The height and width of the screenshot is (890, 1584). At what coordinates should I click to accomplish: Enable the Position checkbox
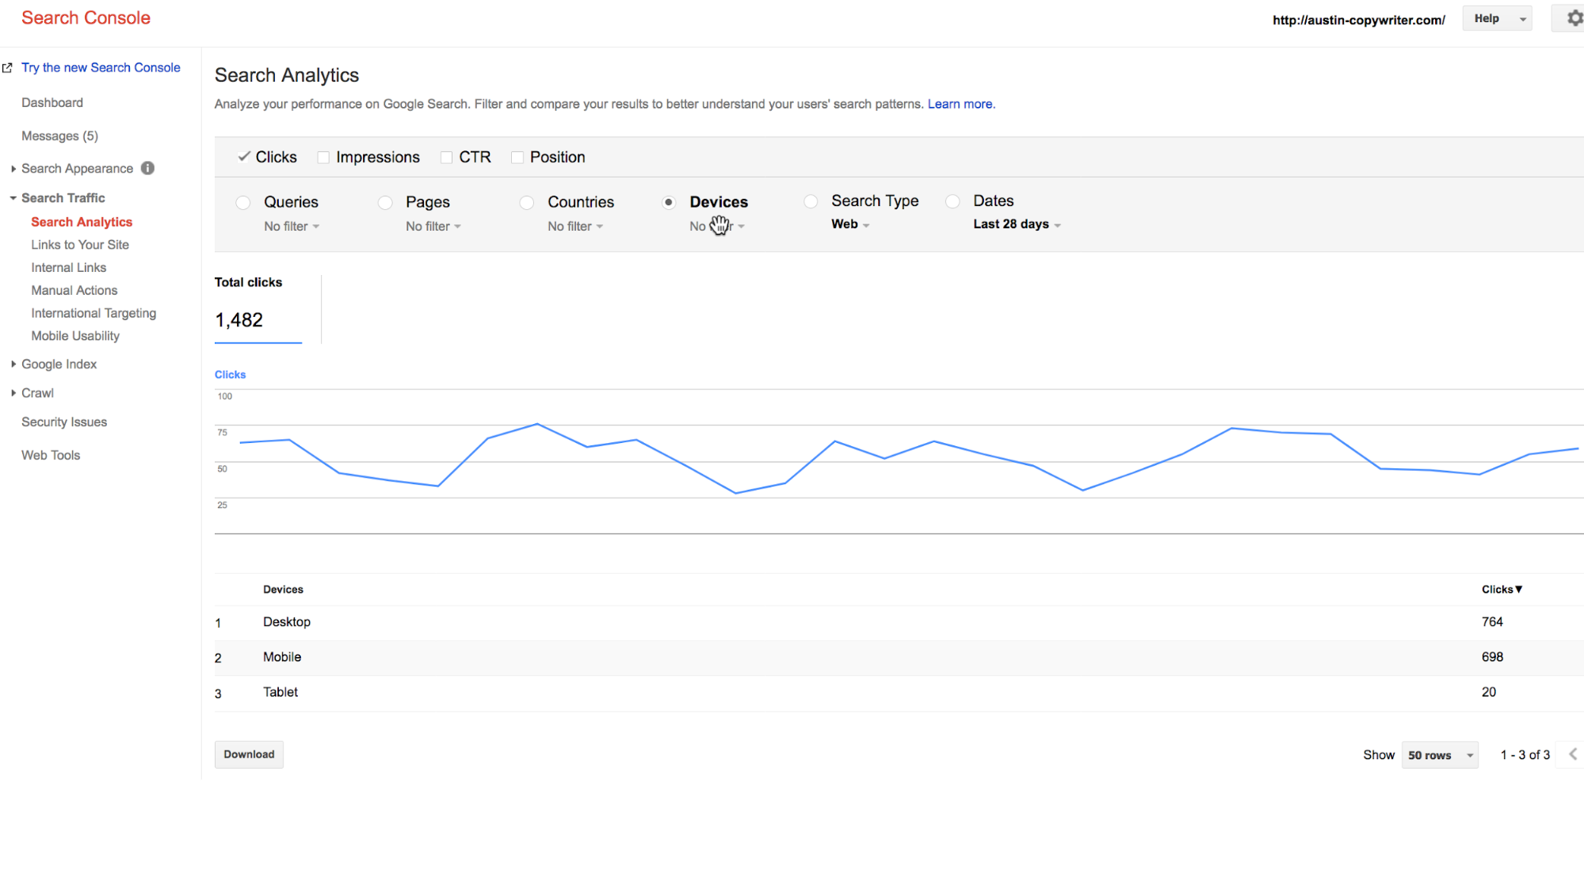(x=517, y=157)
